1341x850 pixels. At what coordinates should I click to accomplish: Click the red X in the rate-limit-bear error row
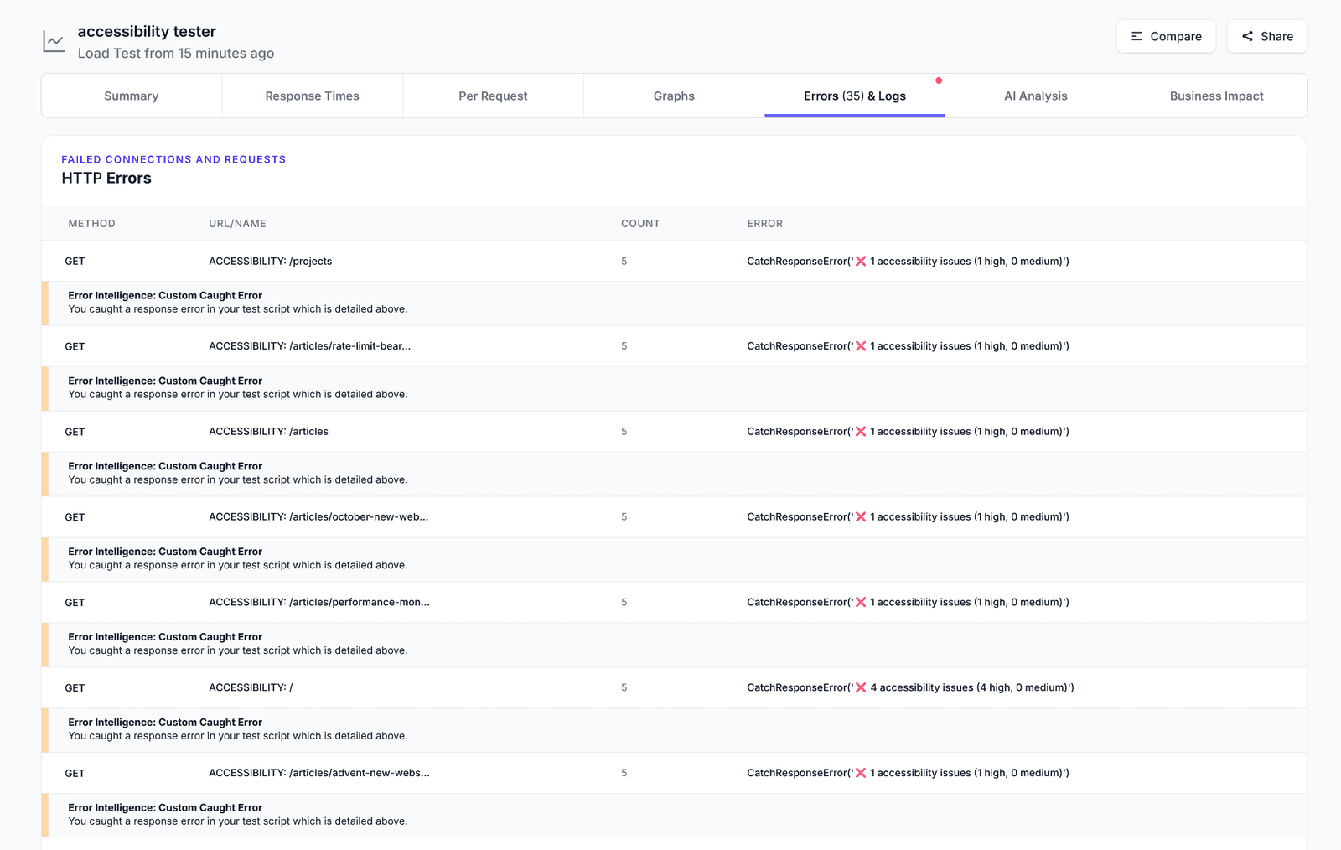point(862,345)
